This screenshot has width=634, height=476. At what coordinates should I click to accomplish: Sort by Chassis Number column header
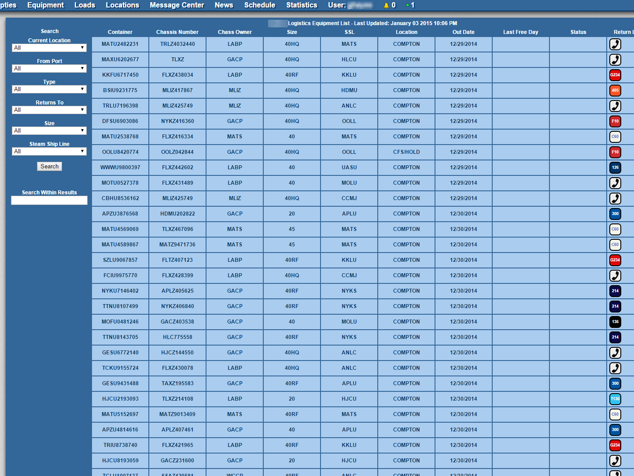coord(177,32)
